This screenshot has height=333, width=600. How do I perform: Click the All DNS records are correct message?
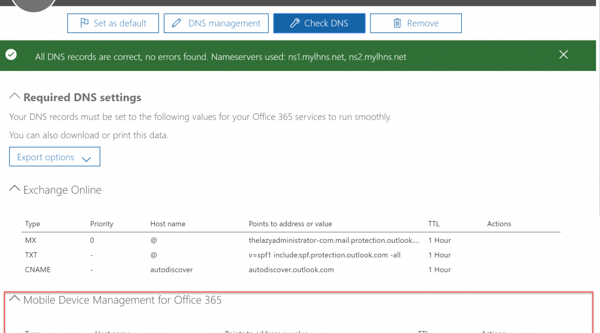tap(221, 57)
